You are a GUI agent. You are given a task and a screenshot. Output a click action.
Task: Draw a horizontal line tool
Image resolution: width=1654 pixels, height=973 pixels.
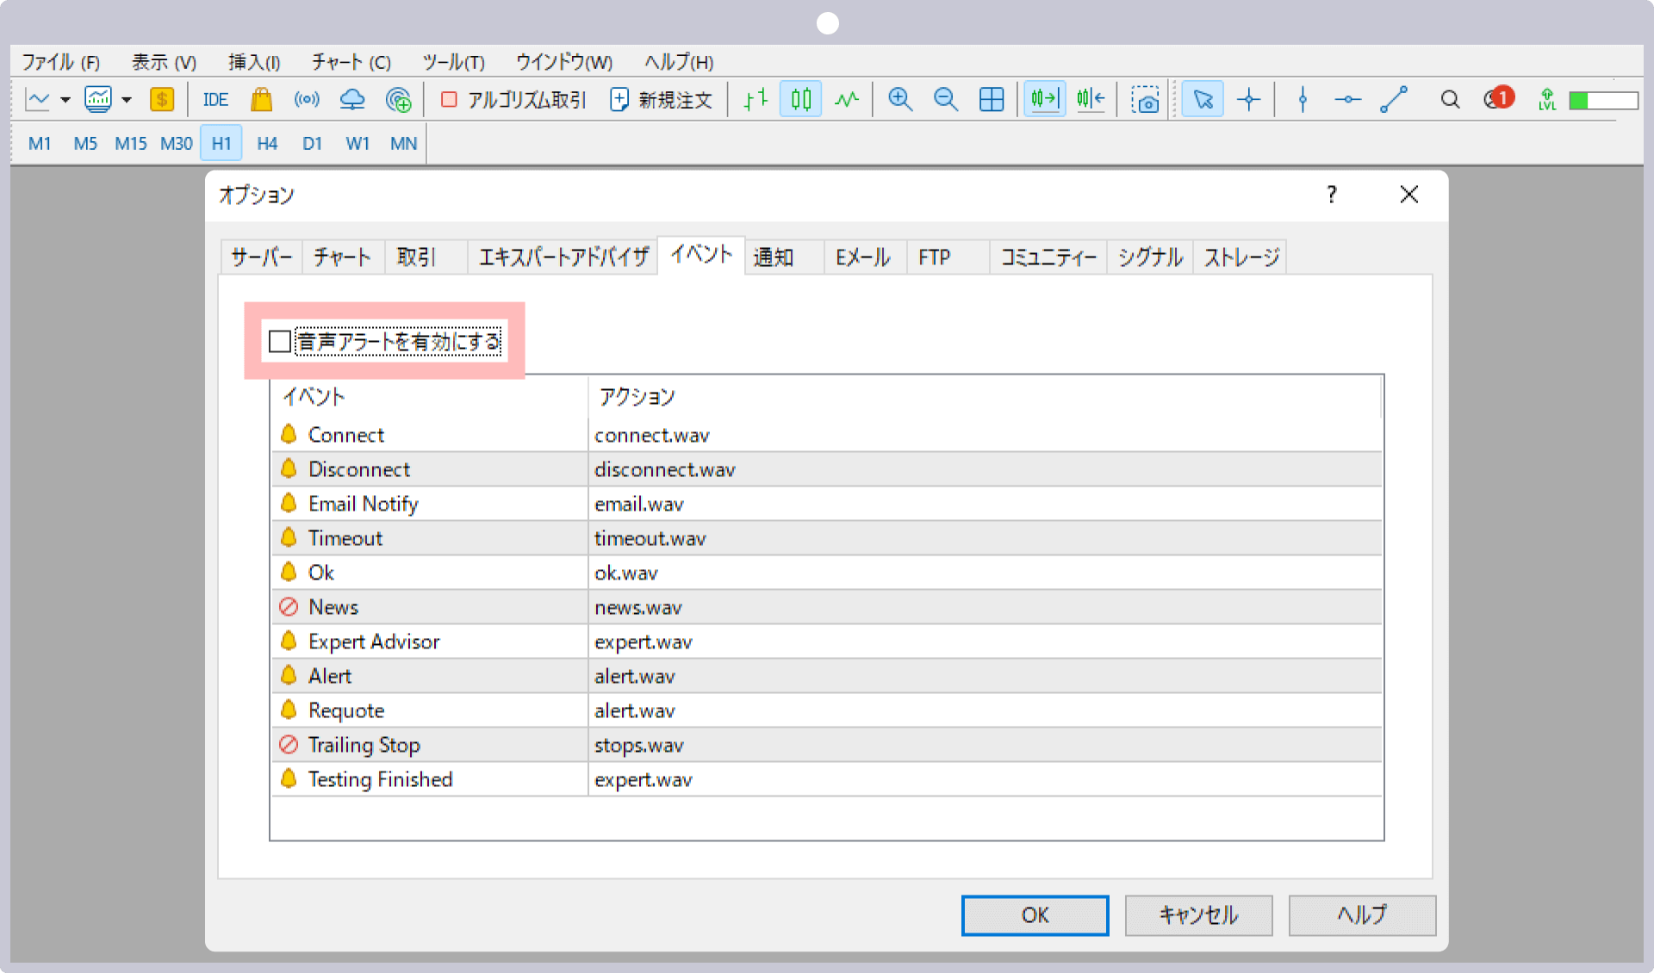coord(1347,100)
